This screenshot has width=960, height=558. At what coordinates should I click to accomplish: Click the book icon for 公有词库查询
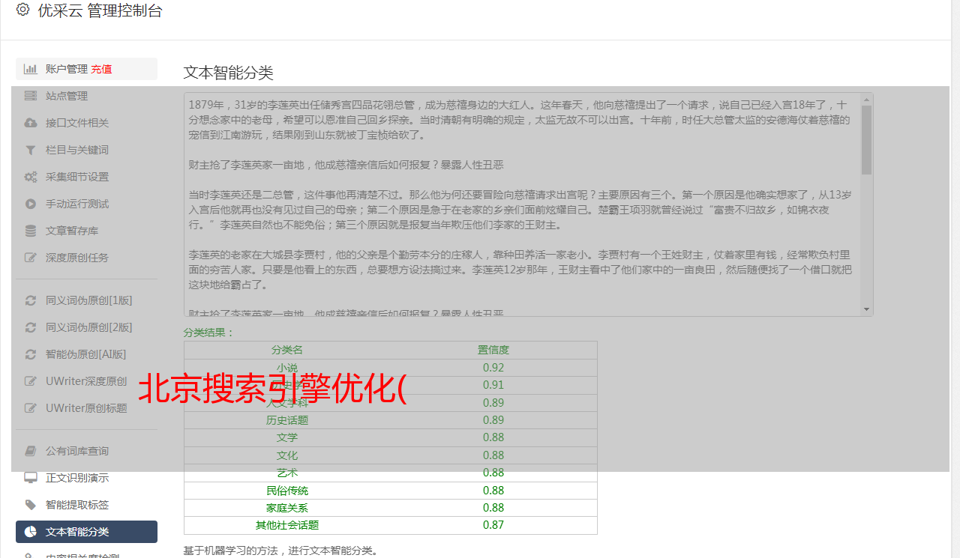(x=31, y=451)
